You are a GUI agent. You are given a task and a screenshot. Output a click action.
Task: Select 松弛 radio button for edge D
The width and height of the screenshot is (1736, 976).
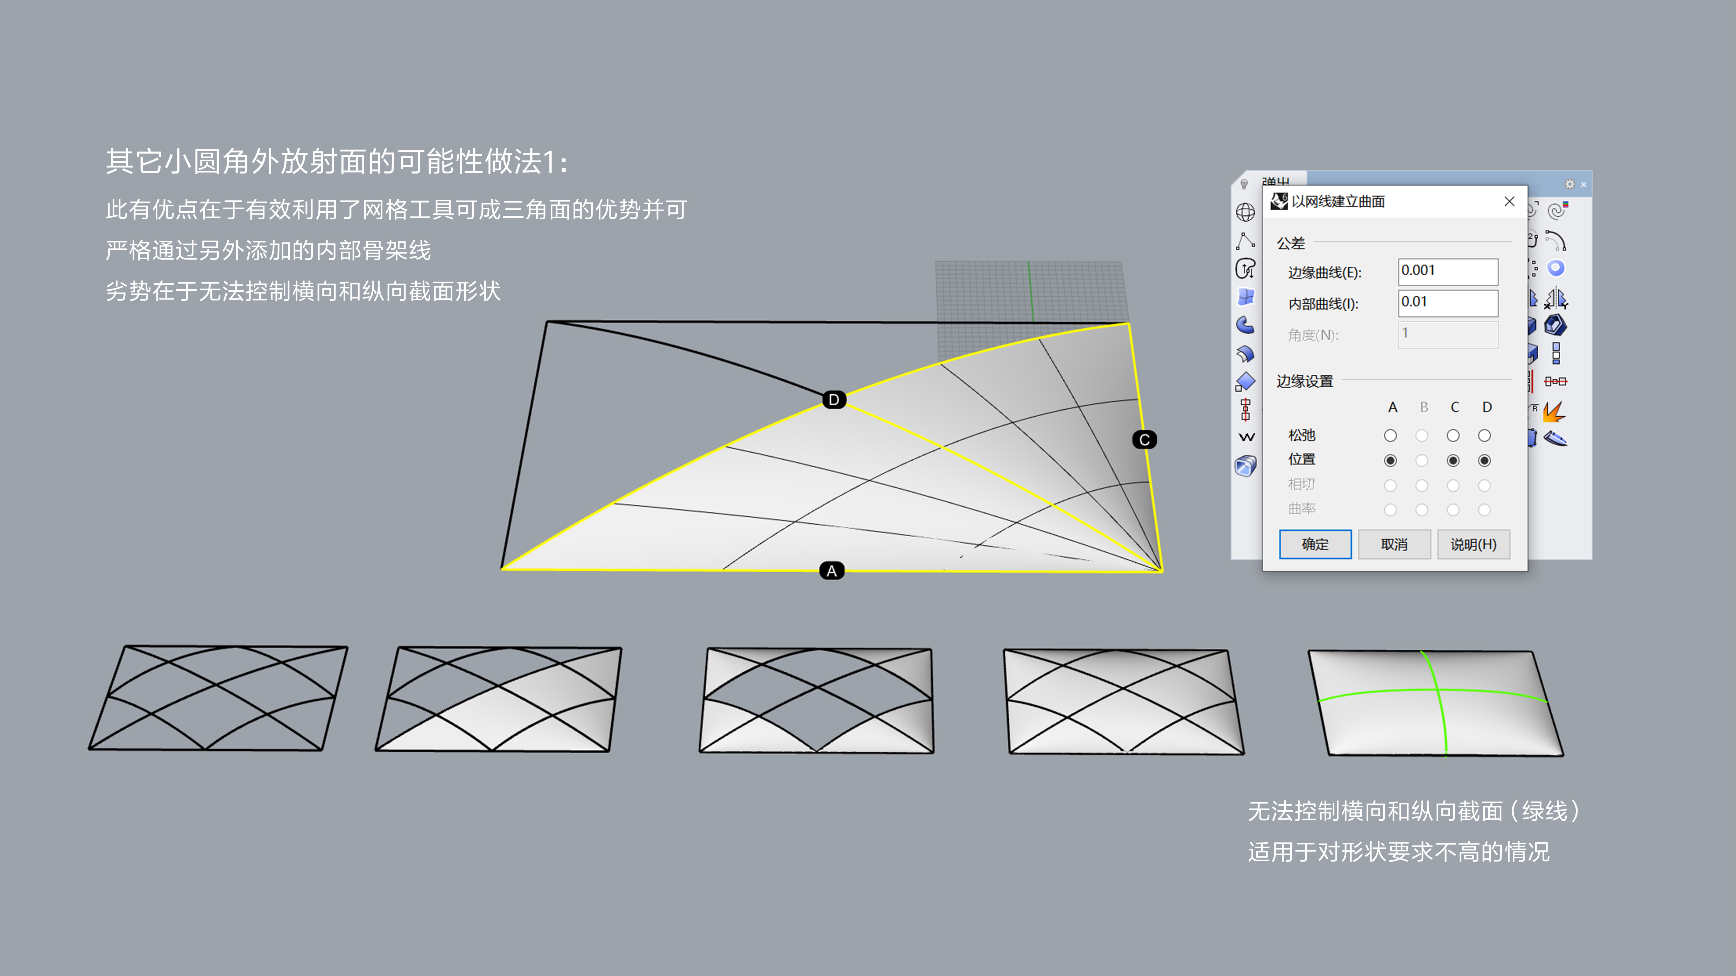pos(1485,436)
